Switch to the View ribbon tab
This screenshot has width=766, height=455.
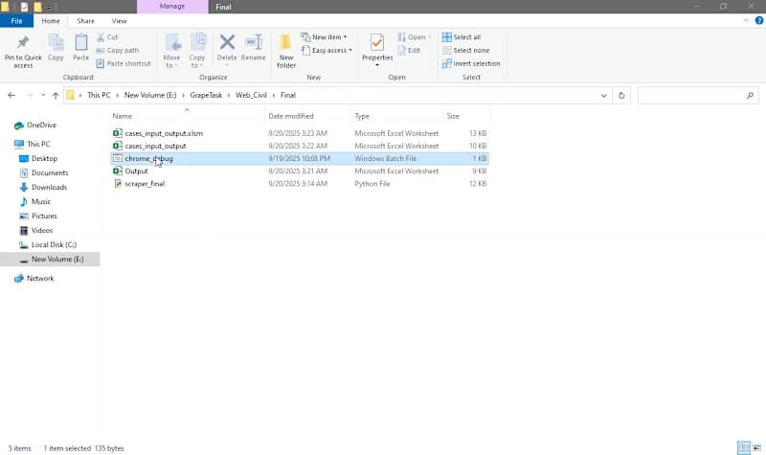tap(119, 20)
